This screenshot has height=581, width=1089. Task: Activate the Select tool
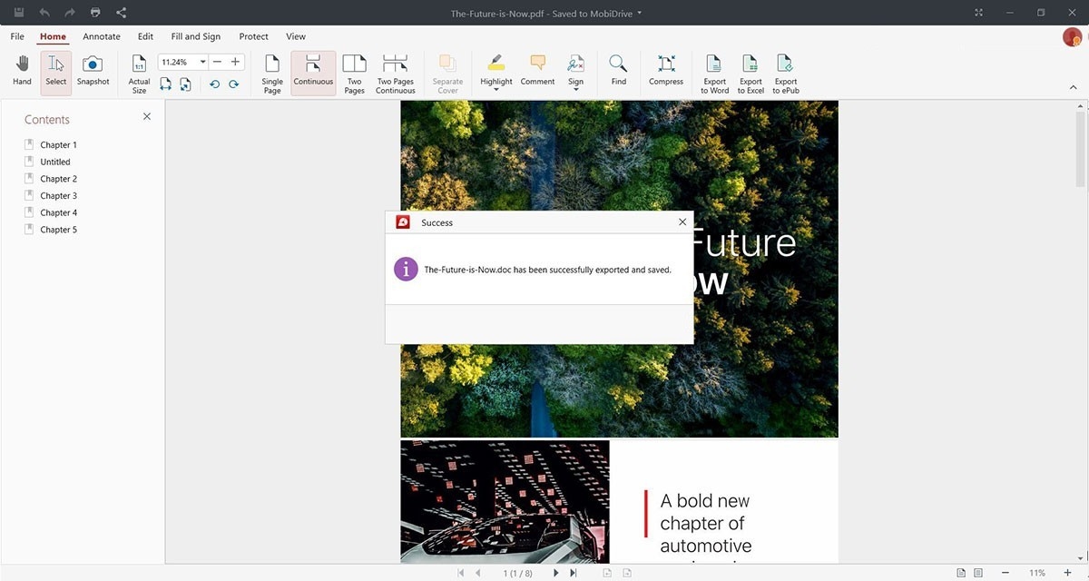pyautogui.click(x=56, y=71)
